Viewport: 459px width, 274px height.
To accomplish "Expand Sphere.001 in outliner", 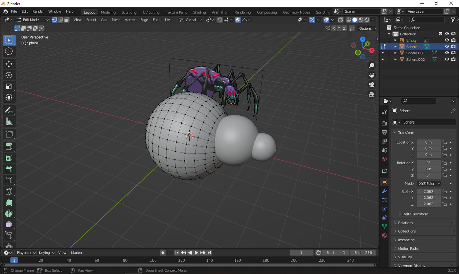I will (x=395, y=53).
